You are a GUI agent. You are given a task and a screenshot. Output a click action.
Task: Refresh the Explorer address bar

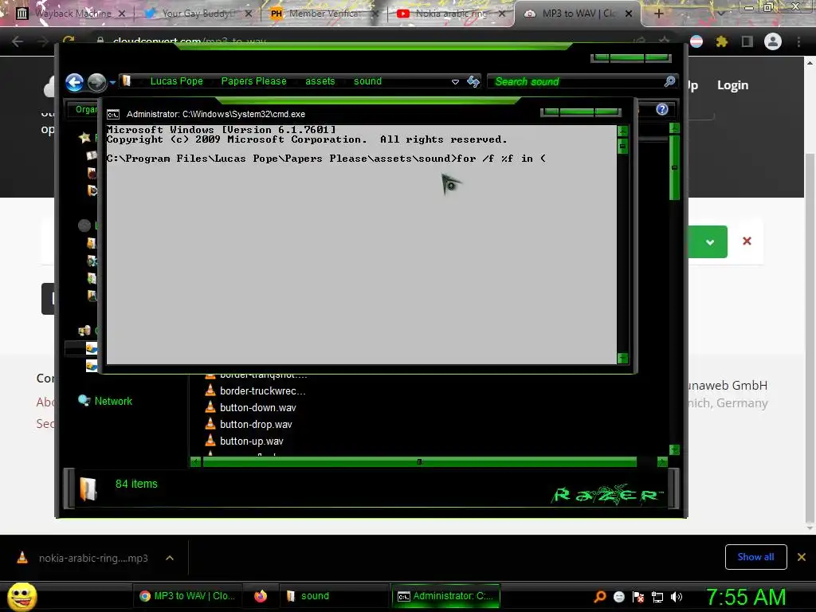[473, 81]
